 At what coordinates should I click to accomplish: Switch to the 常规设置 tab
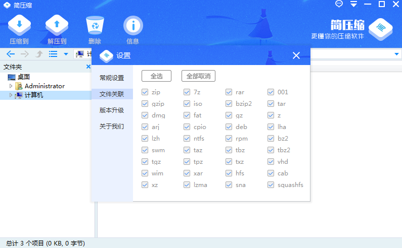pos(112,78)
